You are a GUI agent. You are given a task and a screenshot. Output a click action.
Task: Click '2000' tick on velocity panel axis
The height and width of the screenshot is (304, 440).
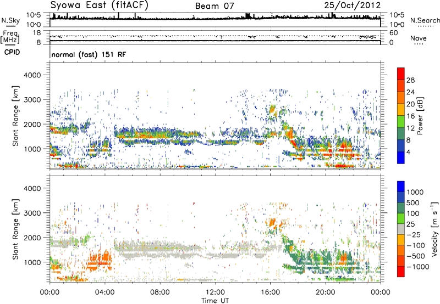32,238
